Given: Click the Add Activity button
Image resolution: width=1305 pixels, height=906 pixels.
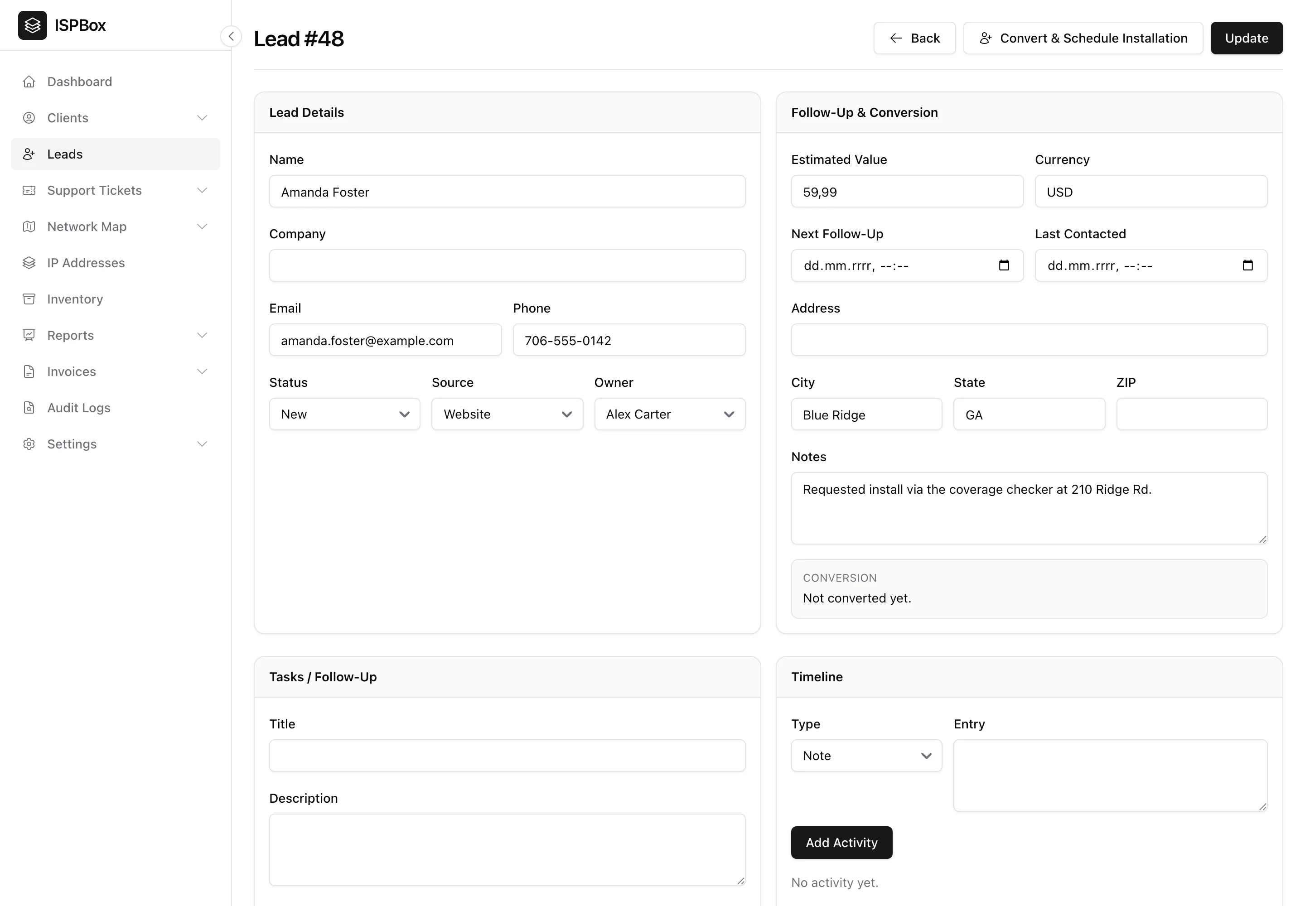Looking at the screenshot, I should click(841, 843).
